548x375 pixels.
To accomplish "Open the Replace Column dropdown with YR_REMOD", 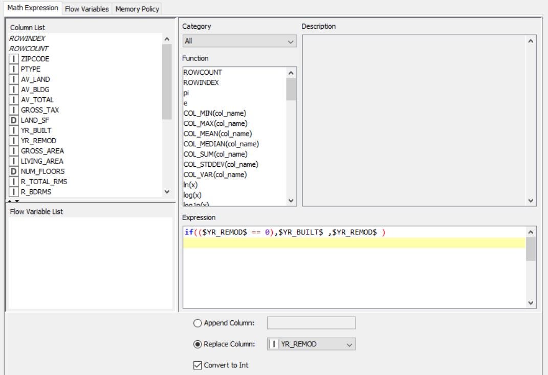I will [312, 344].
